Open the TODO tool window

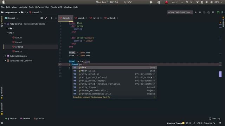(x=39, y=118)
